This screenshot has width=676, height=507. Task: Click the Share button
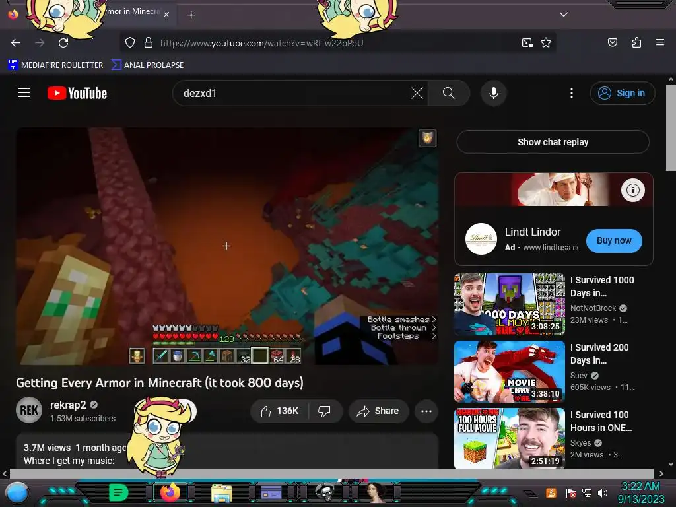coord(378,411)
